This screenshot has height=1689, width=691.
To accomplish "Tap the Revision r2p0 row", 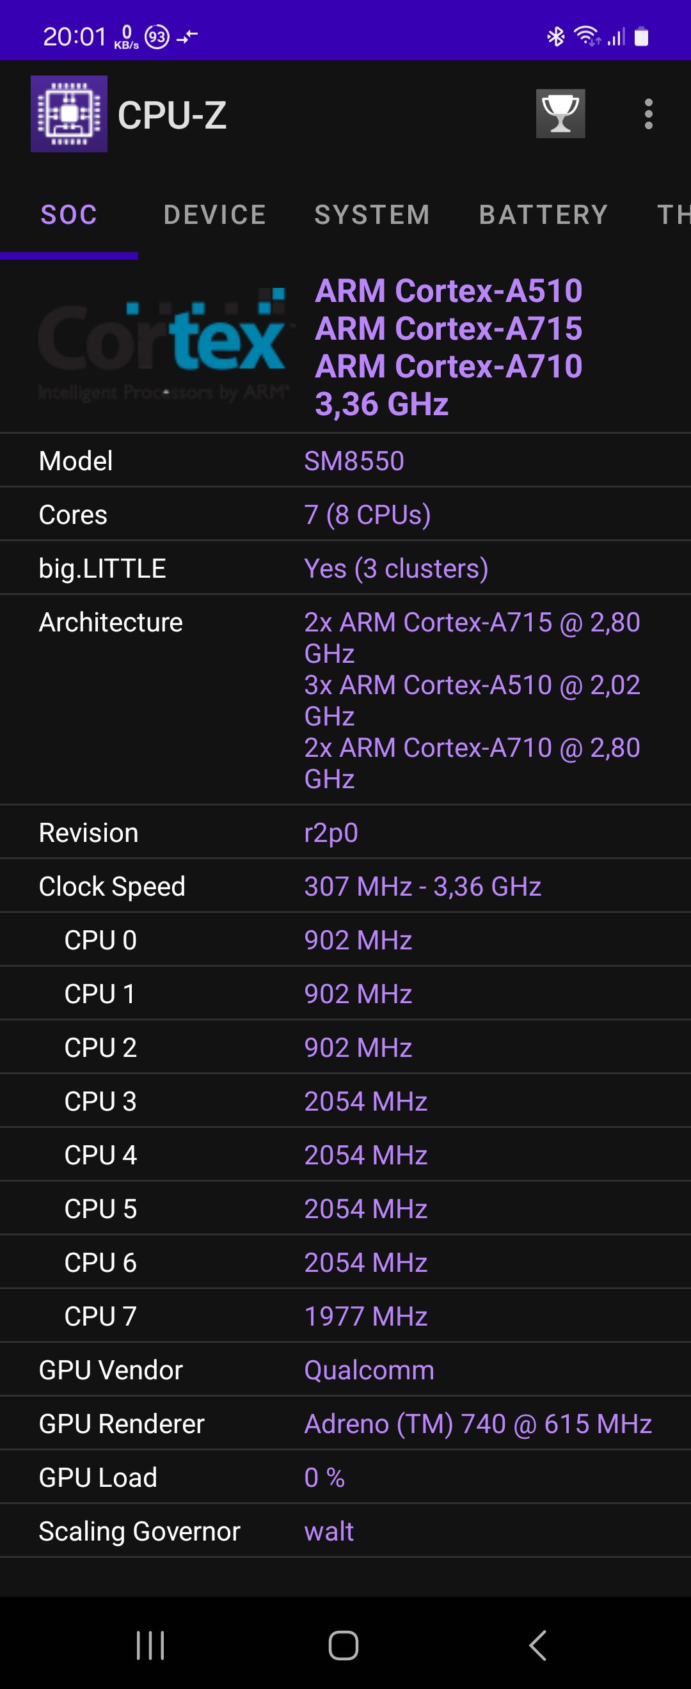I will (345, 832).
